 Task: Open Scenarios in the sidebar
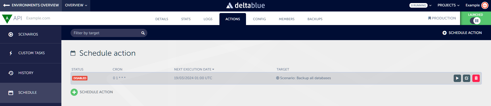pyautogui.click(x=28, y=34)
